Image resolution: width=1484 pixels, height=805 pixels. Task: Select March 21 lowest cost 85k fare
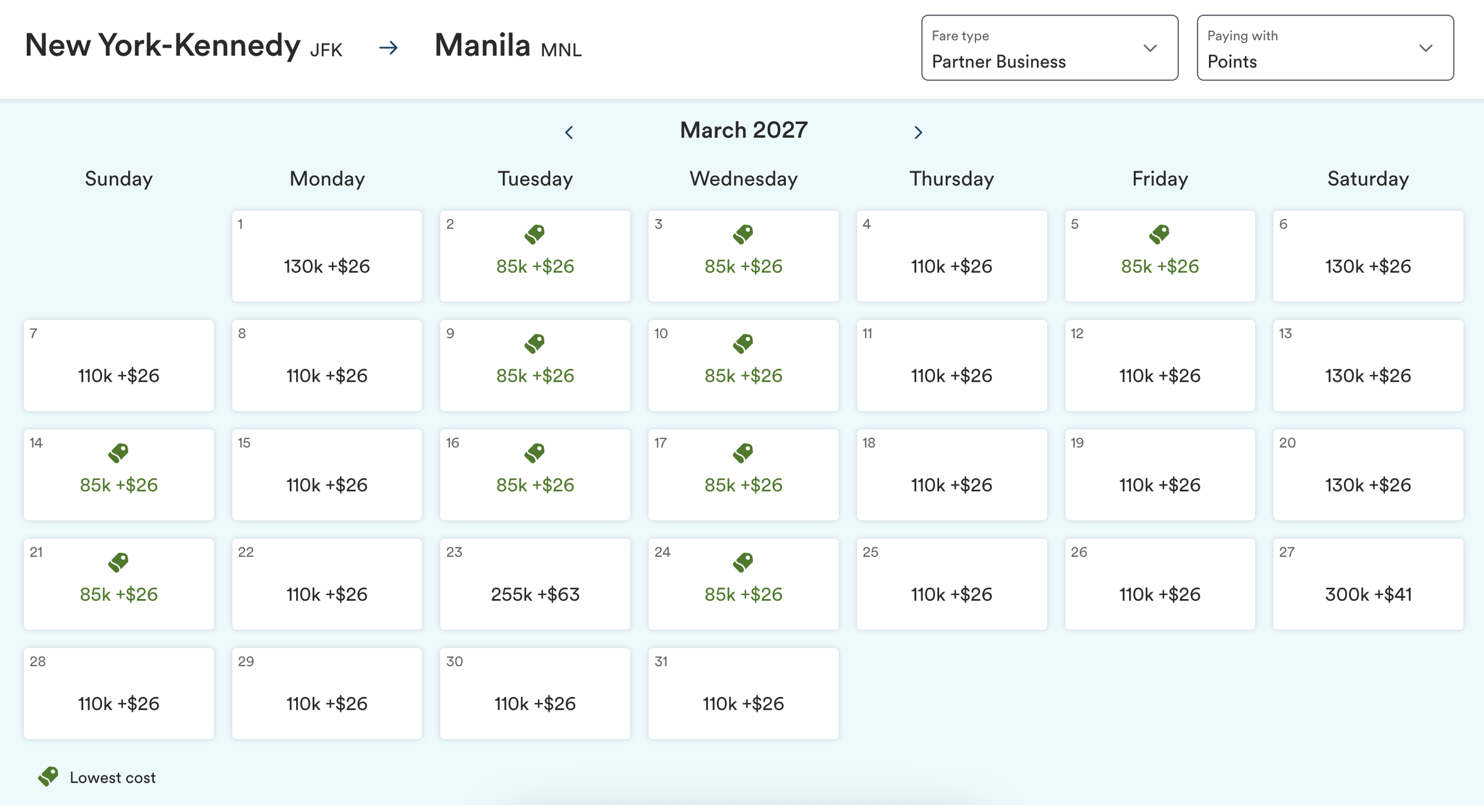tap(119, 584)
